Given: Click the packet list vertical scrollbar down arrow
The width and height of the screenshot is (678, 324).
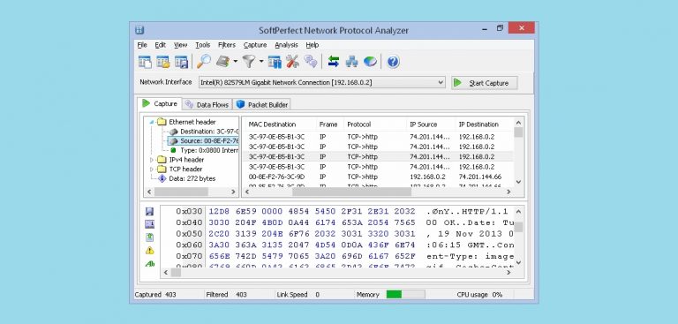Looking at the screenshot, I should [519, 182].
